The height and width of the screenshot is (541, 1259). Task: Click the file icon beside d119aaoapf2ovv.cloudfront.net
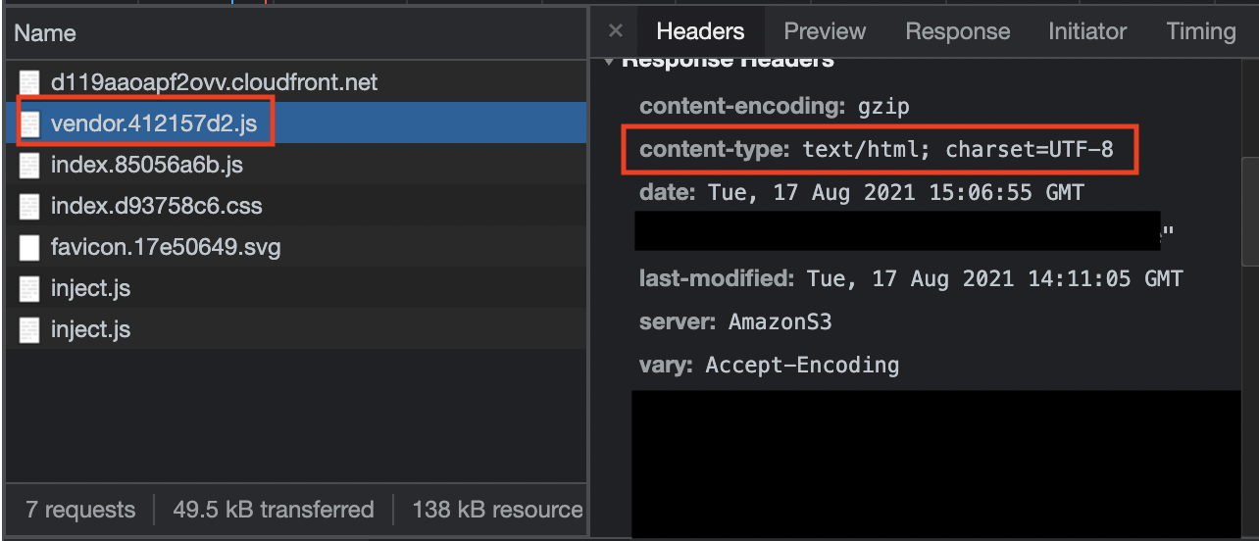[x=30, y=82]
